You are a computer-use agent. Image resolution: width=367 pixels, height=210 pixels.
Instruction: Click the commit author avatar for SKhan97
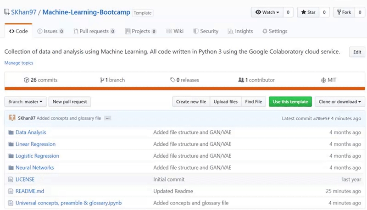[12, 118]
